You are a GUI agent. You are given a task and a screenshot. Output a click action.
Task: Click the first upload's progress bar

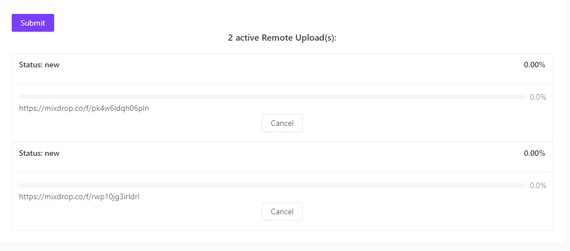click(272, 97)
